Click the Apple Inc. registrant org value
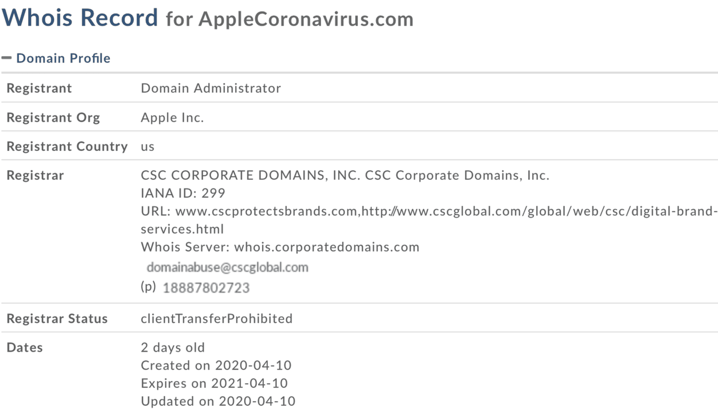The height and width of the screenshot is (409, 718). 172,117
